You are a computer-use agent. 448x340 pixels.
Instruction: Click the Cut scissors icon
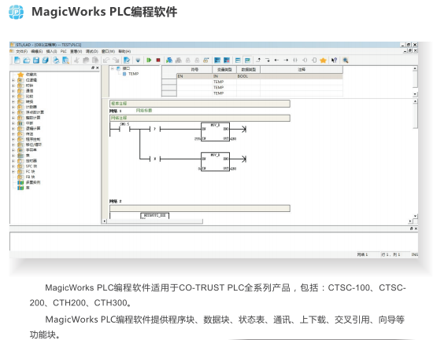coord(76,60)
